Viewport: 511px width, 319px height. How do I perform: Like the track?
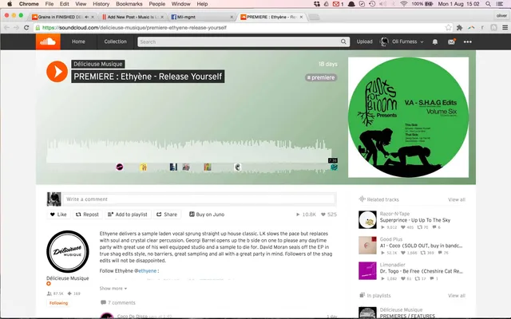(x=58, y=215)
